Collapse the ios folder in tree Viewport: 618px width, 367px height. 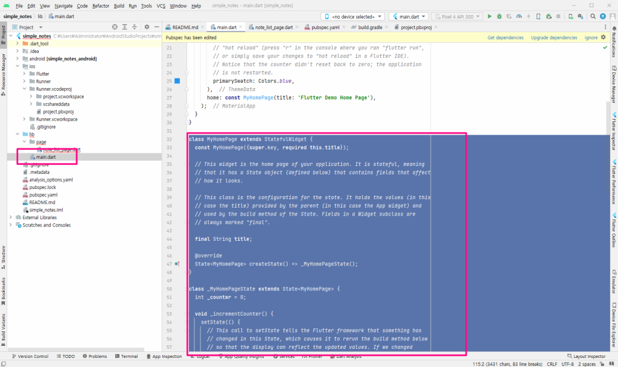pos(18,66)
